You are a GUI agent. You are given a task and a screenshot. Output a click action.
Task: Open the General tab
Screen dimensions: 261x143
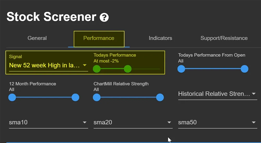(37, 38)
